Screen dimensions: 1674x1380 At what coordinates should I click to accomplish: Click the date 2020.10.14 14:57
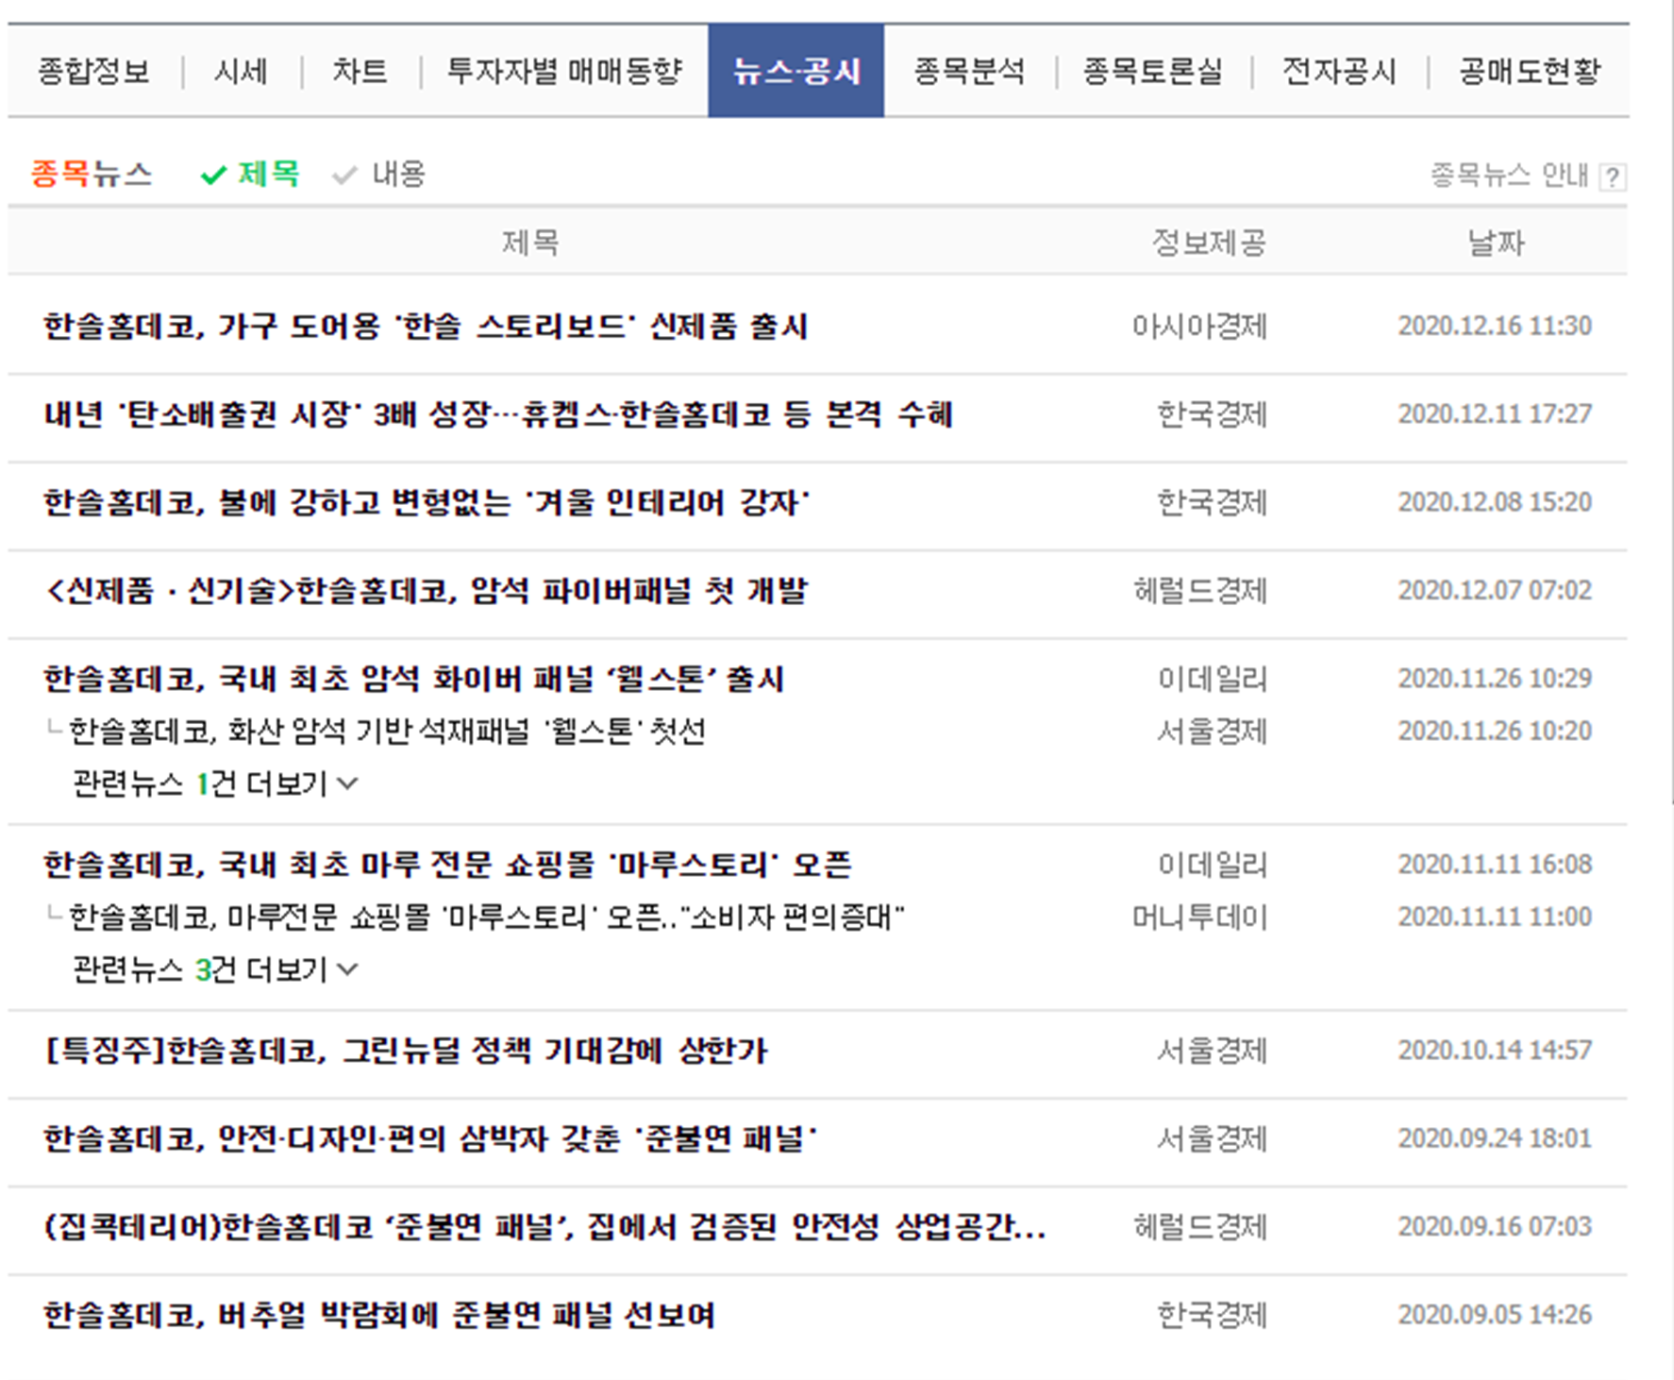click(x=1495, y=1051)
